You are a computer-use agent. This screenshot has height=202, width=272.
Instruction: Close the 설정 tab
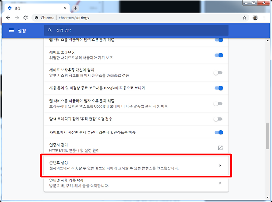[65, 8]
